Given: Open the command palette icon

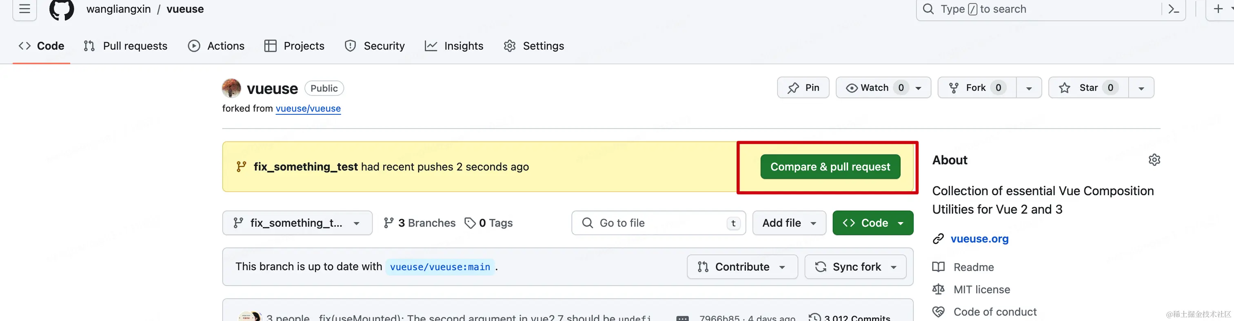Looking at the screenshot, I should [x=1174, y=9].
